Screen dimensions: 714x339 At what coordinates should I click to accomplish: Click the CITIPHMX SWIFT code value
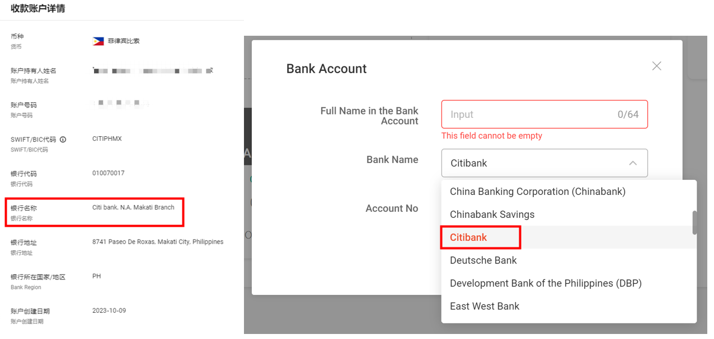107,139
